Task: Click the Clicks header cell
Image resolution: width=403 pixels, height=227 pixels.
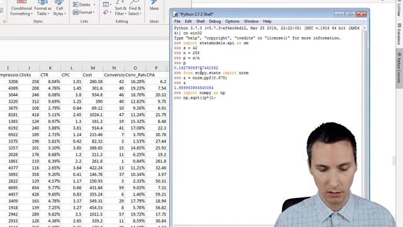Action: tap(29, 75)
